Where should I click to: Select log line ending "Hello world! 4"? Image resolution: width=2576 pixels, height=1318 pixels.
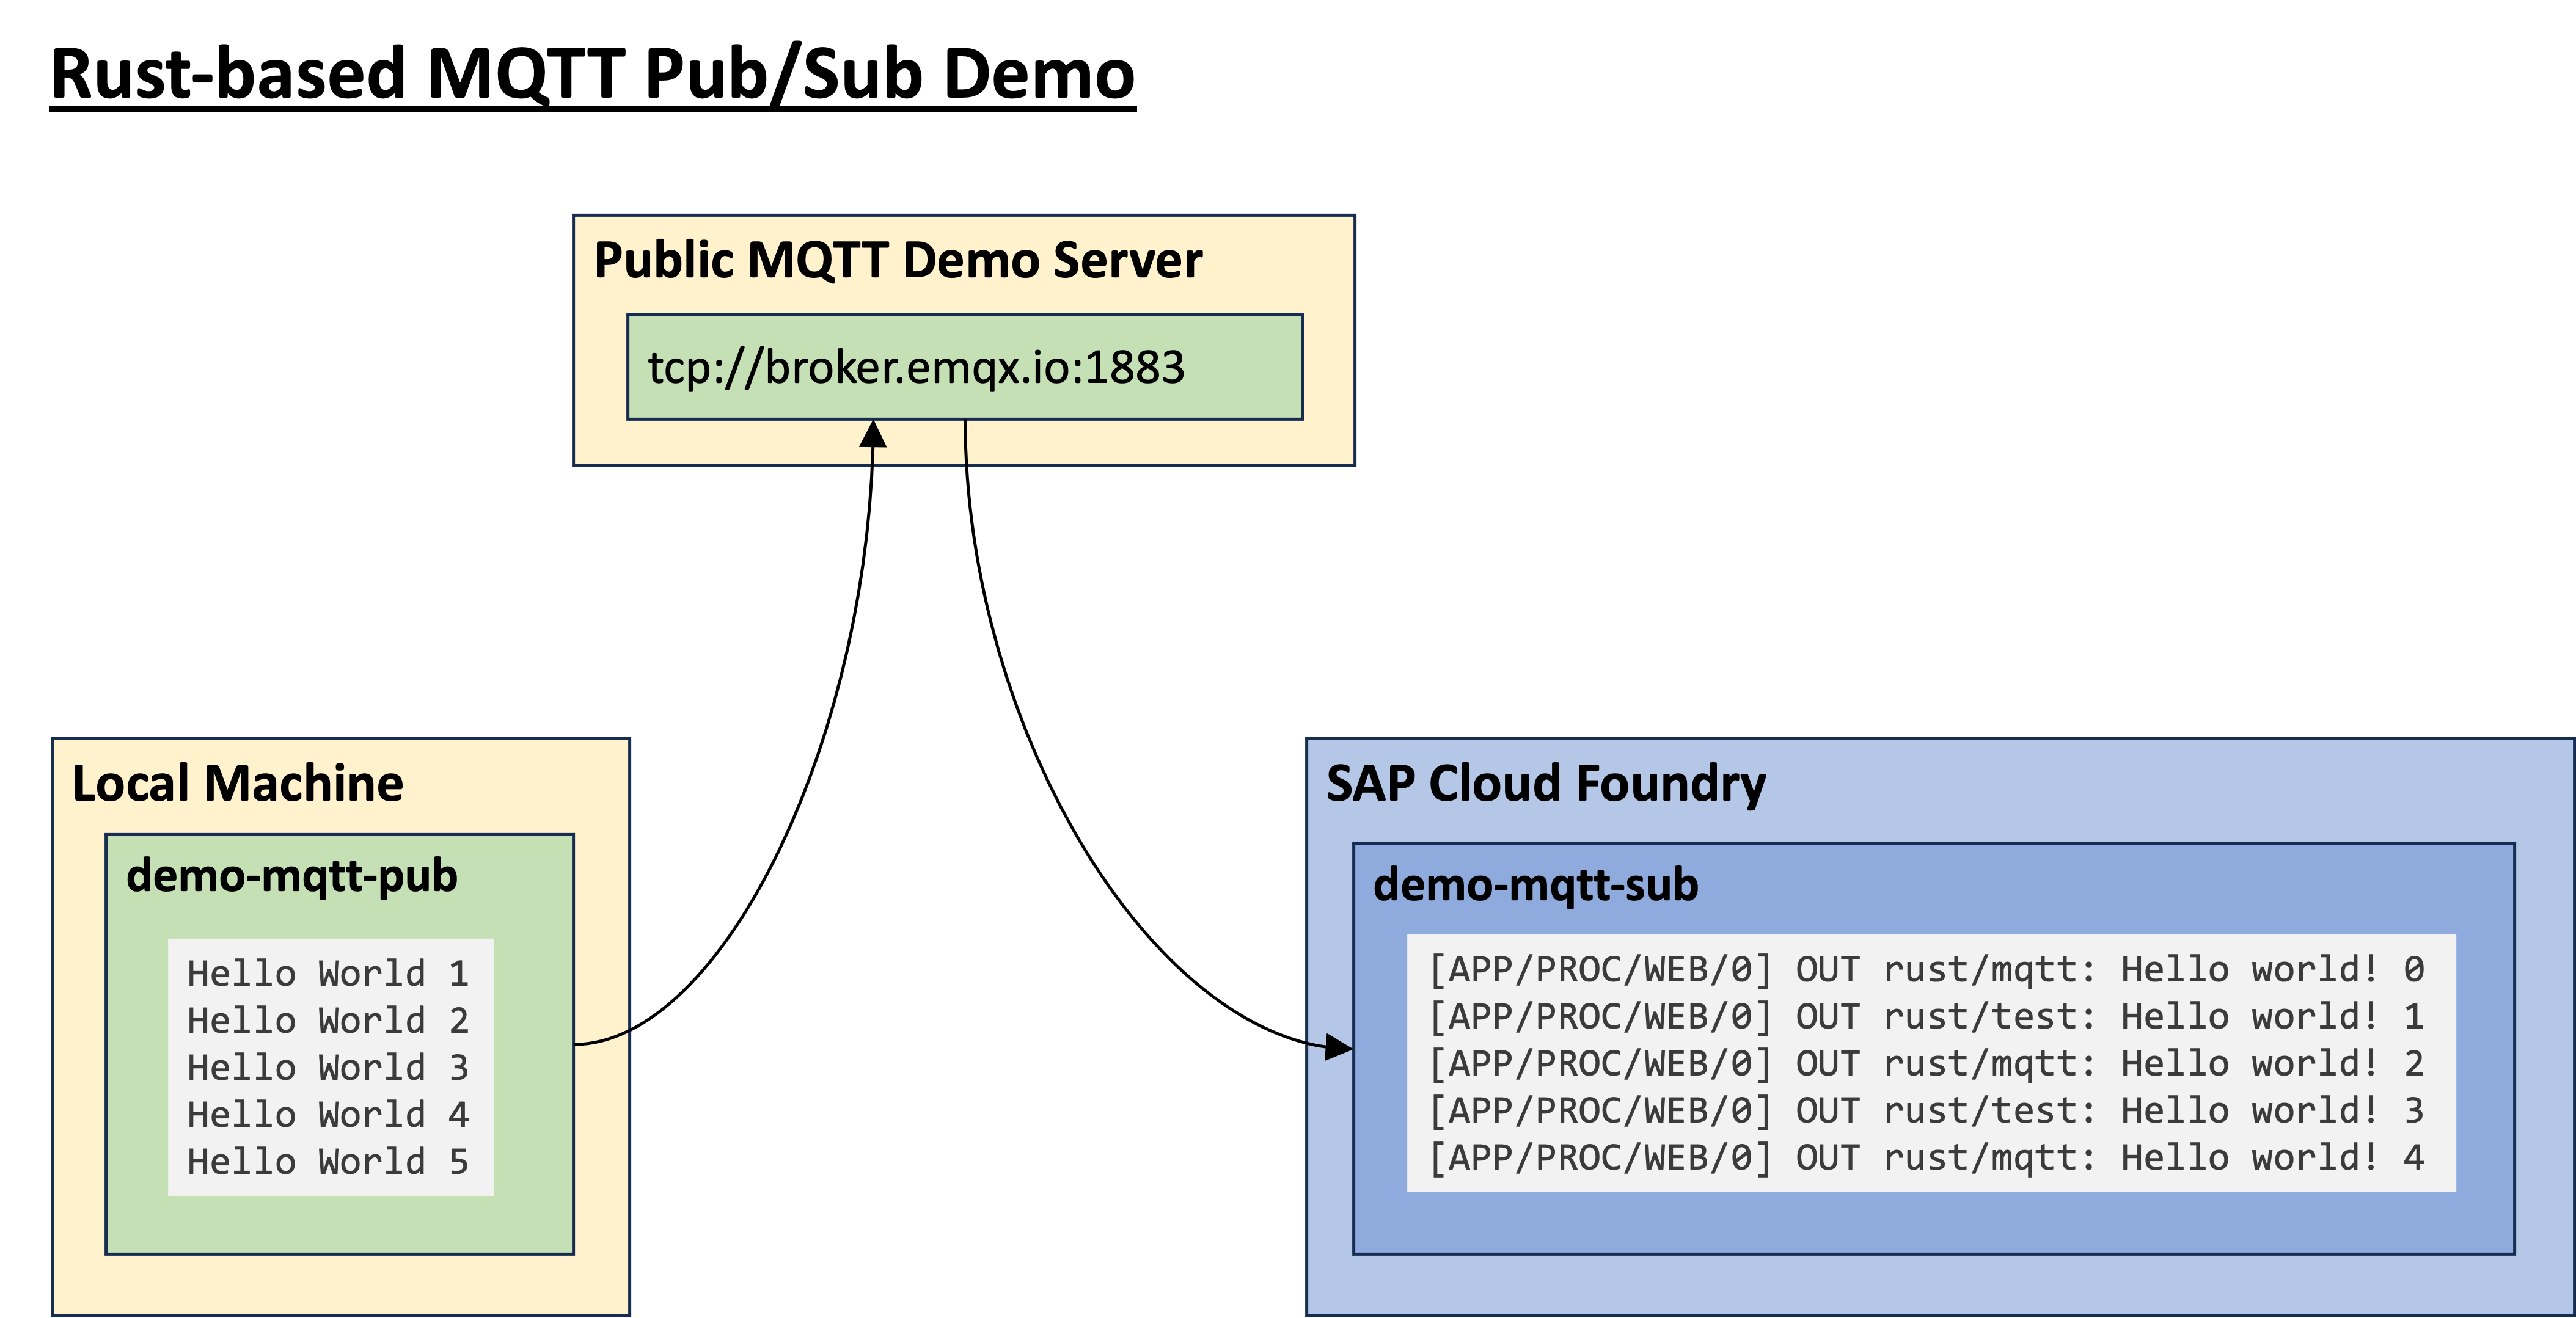(x=1927, y=1157)
